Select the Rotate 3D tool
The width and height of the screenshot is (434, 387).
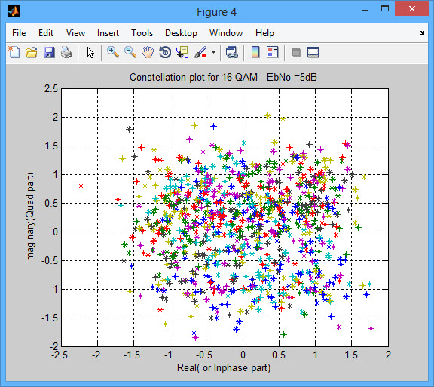tap(165, 52)
